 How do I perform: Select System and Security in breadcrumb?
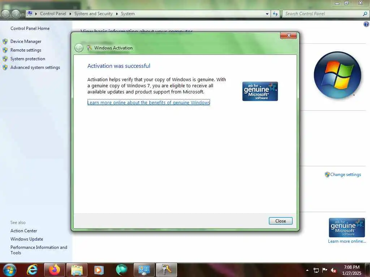pyautogui.click(x=94, y=14)
